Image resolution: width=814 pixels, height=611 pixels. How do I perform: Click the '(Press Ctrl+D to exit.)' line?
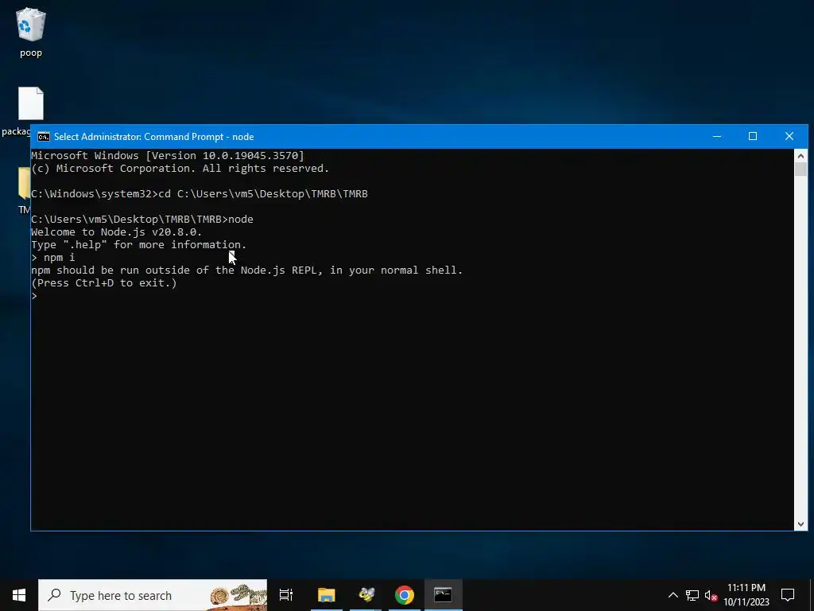tap(104, 282)
